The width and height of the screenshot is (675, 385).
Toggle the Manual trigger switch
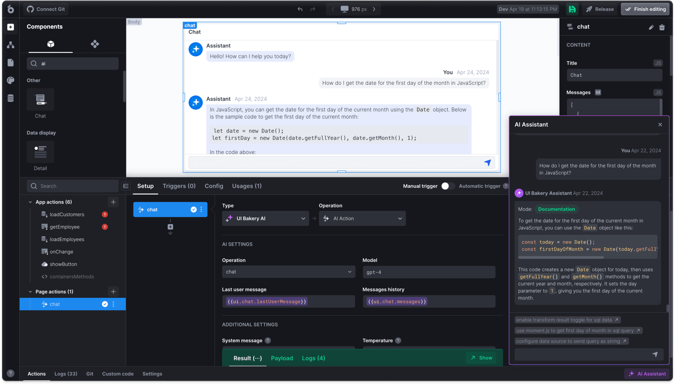(x=448, y=186)
